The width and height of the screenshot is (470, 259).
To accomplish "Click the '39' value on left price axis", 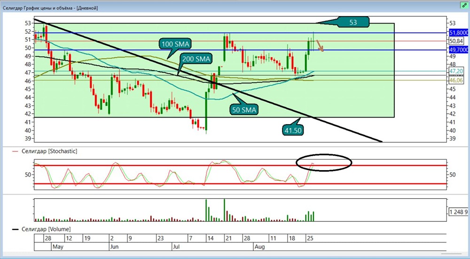I will click(x=28, y=139).
